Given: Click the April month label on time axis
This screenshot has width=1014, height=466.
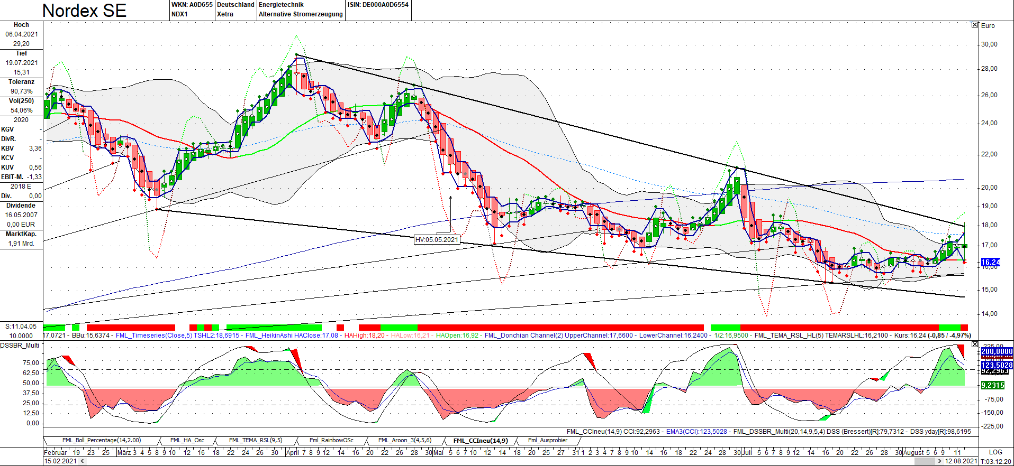Looking at the screenshot, I should [x=292, y=452].
